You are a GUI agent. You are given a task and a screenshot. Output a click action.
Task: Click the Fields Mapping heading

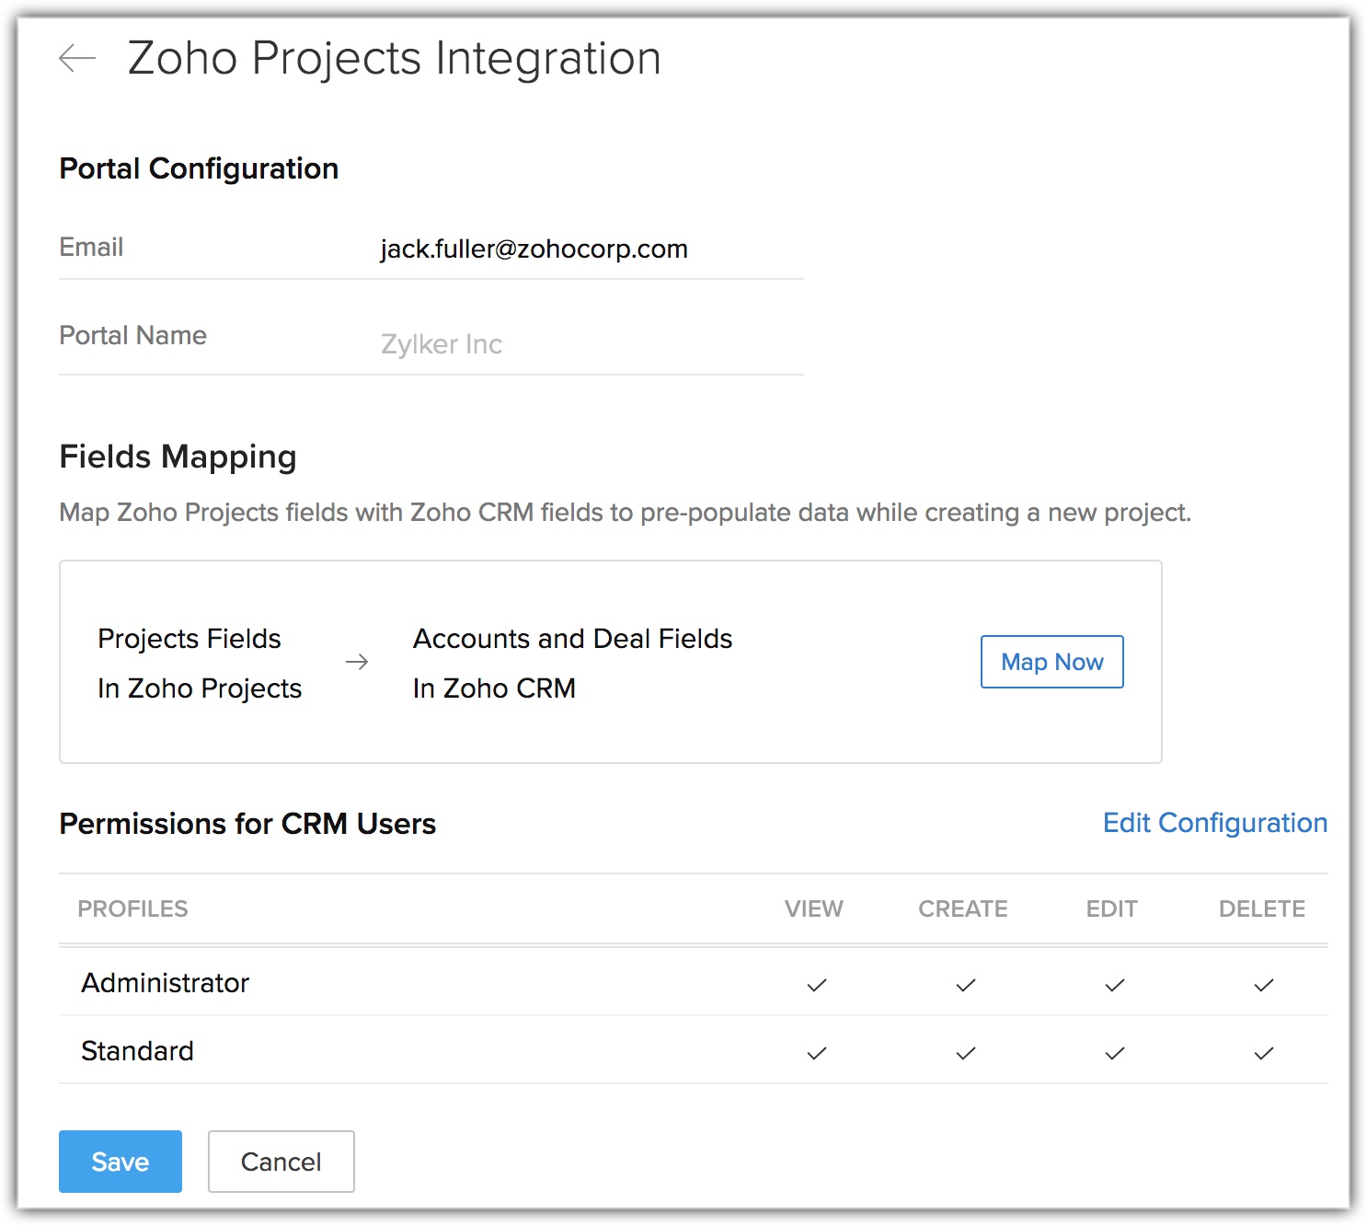click(x=178, y=457)
